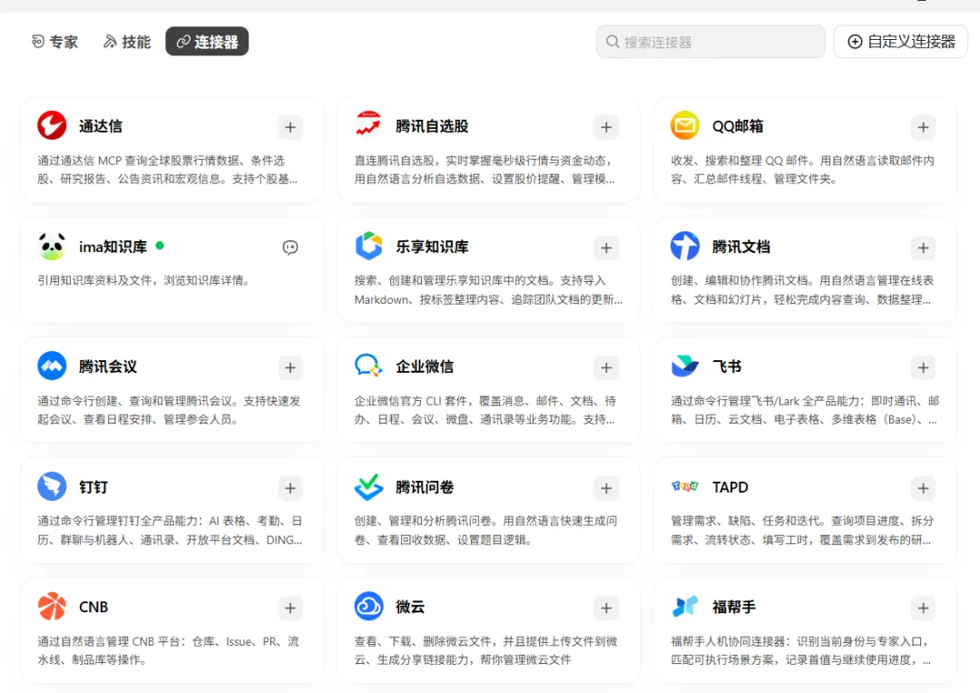The height and width of the screenshot is (693, 980).
Task: Click the QQ邮箱 envelope logo icon
Action: pyautogui.click(x=685, y=125)
